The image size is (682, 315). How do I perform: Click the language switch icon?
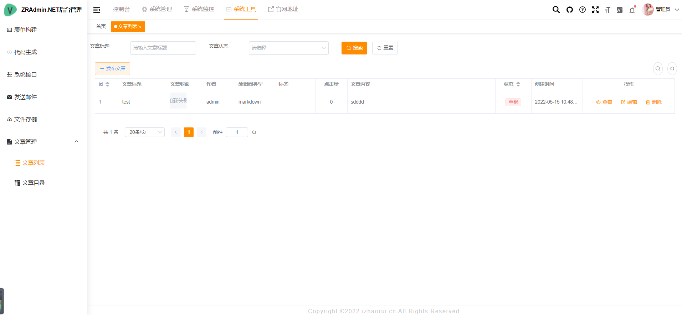point(620,10)
